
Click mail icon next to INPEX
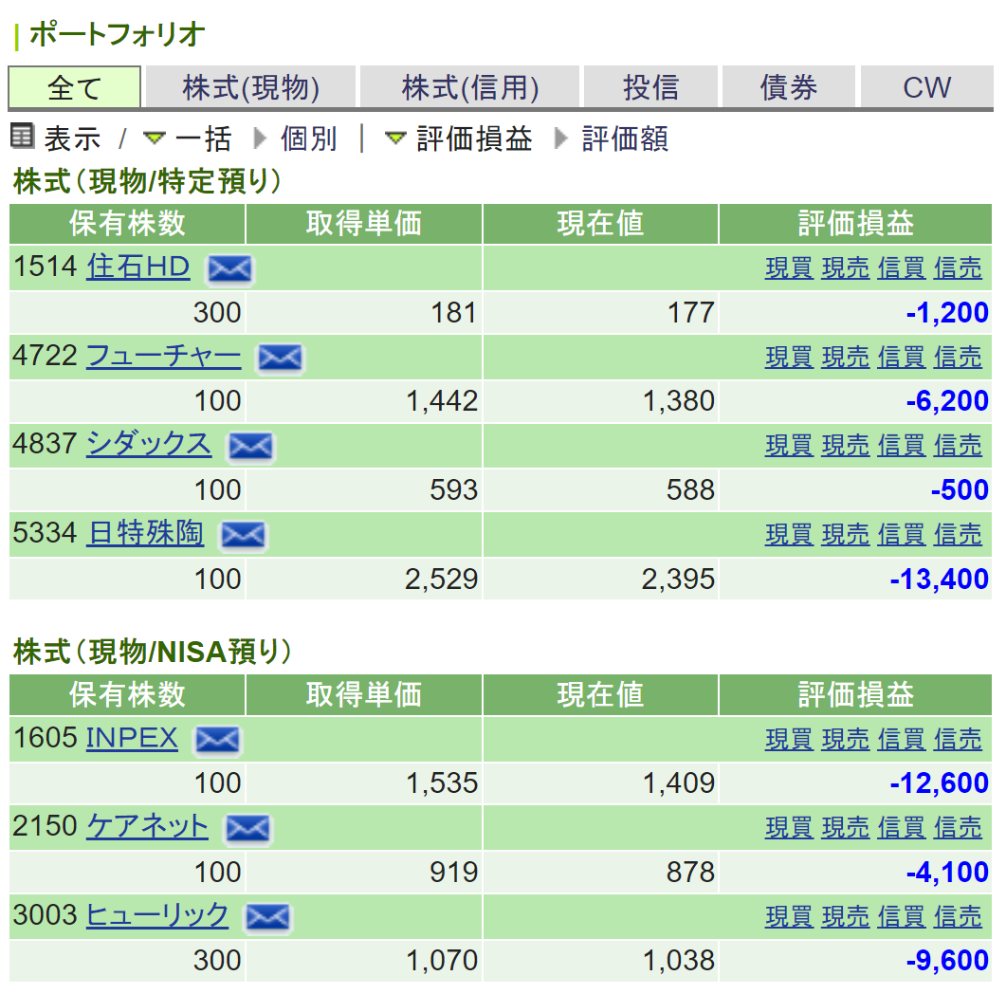217,740
